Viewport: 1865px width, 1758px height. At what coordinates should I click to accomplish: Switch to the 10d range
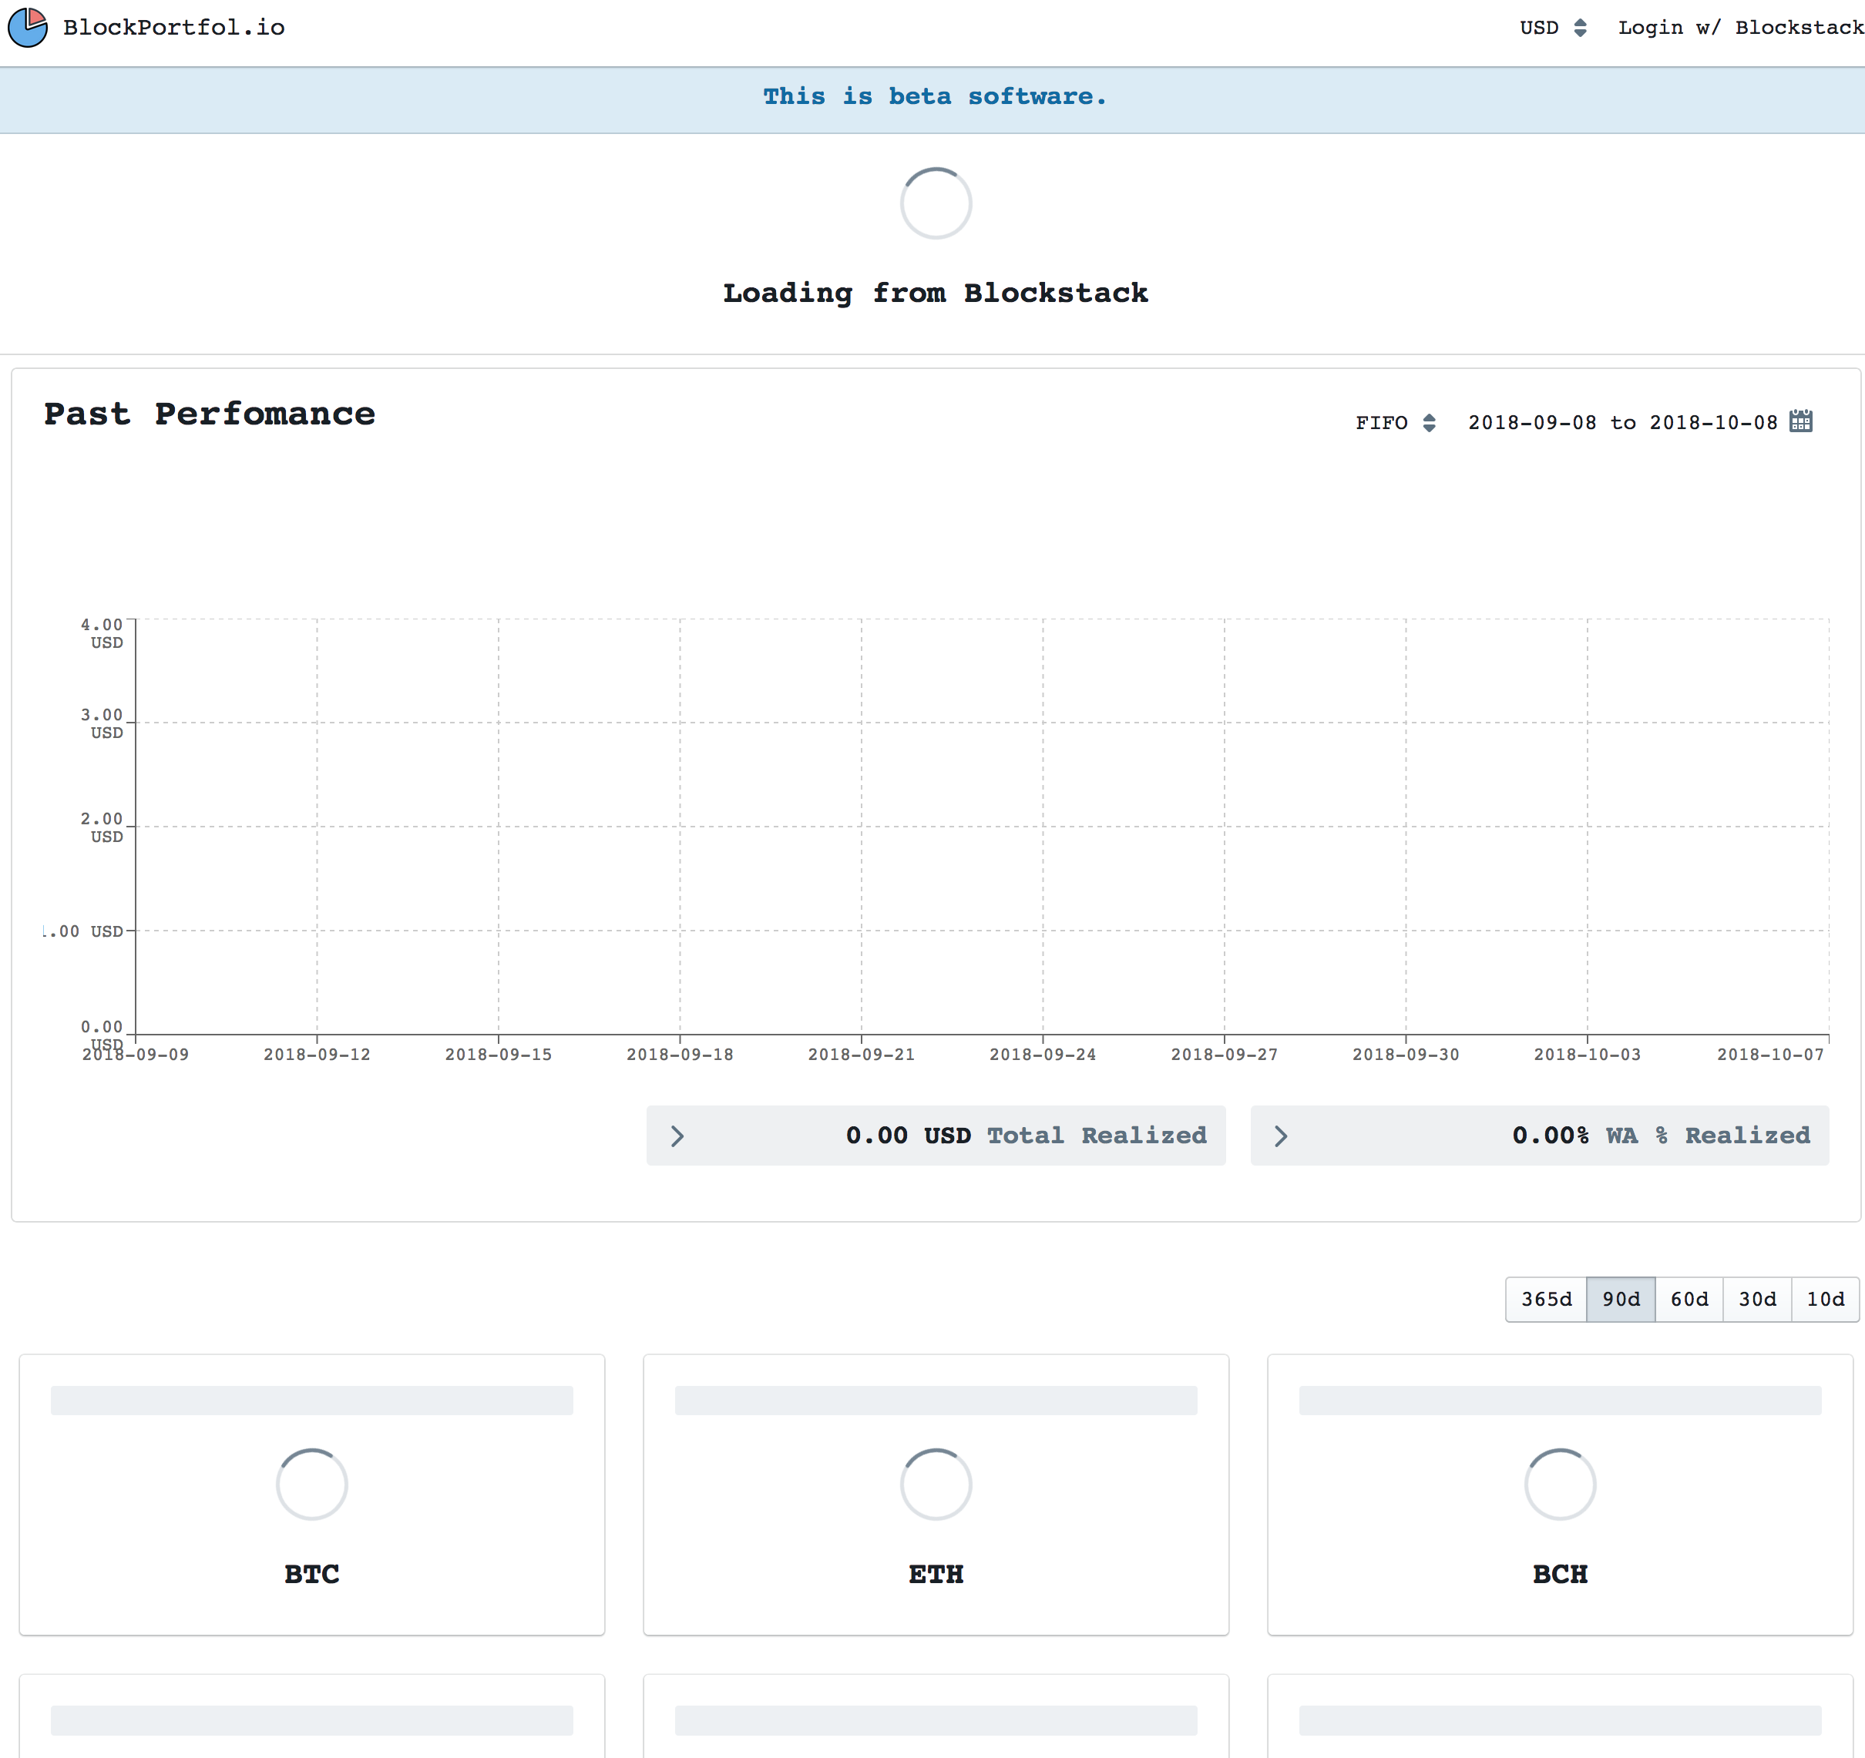click(x=1825, y=1299)
